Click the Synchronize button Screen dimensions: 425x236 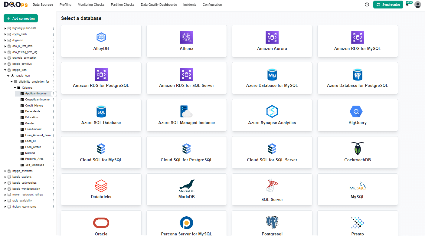[x=388, y=5]
